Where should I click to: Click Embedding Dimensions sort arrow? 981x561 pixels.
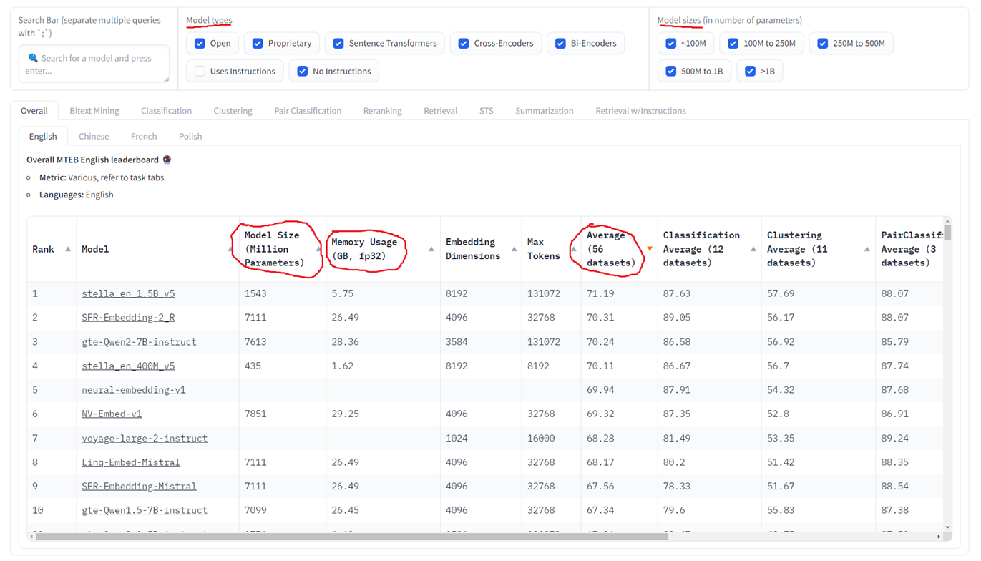point(514,249)
